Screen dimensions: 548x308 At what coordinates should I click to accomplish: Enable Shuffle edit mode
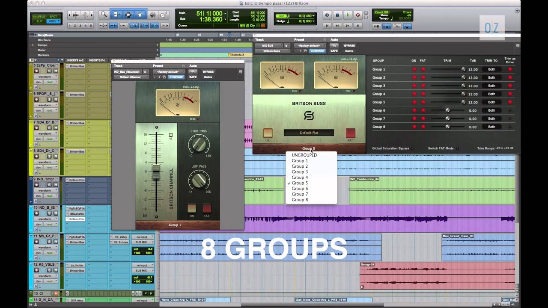pyautogui.click(x=39, y=16)
